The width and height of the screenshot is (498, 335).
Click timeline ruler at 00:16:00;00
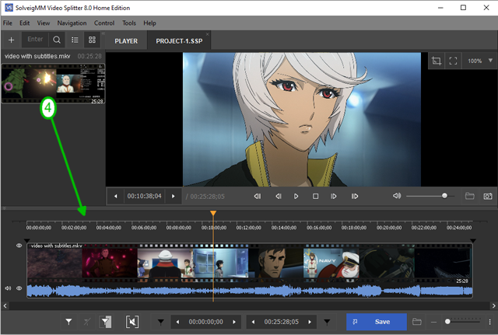pyautogui.click(x=319, y=228)
